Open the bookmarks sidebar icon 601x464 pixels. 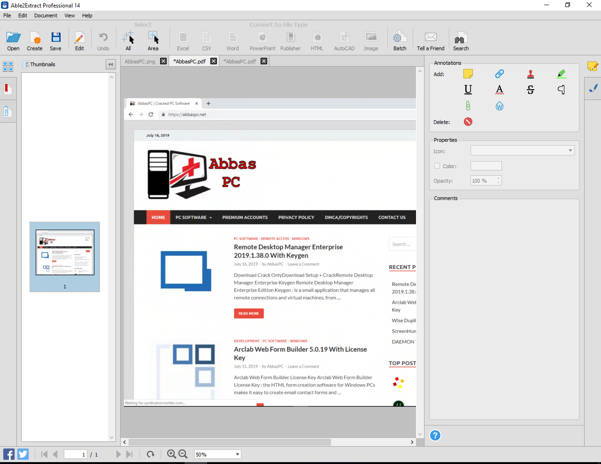tap(8, 89)
